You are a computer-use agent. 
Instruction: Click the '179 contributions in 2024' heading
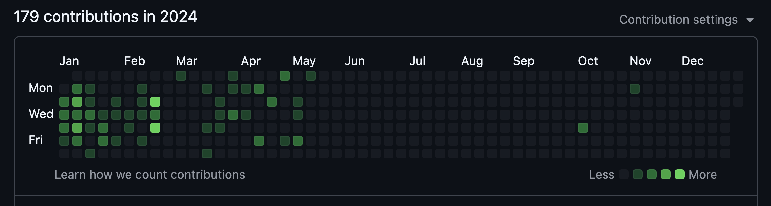pyautogui.click(x=105, y=17)
